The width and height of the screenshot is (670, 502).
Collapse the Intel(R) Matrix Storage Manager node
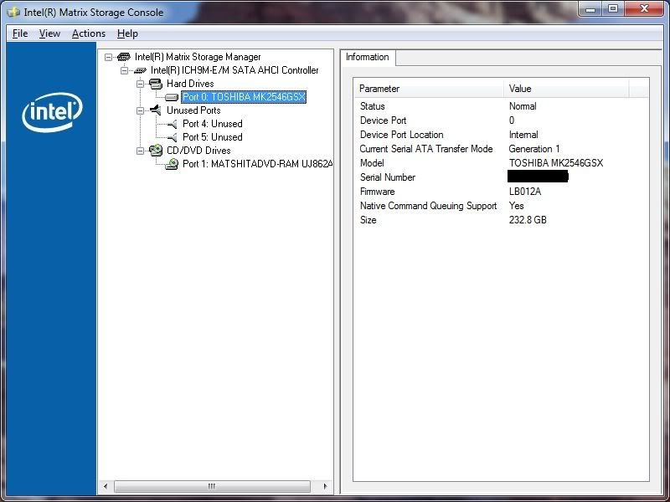point(108,57)
